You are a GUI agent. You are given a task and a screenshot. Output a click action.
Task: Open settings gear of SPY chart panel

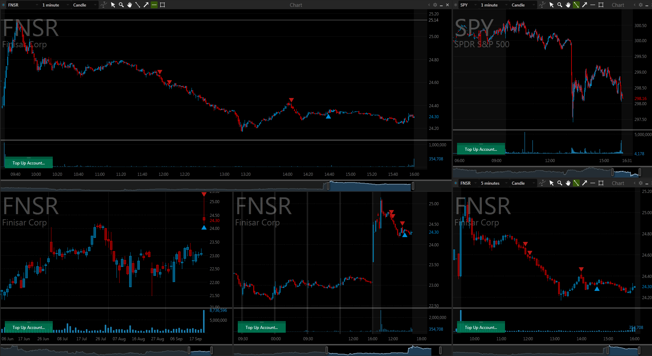click(x=641, y=5)
